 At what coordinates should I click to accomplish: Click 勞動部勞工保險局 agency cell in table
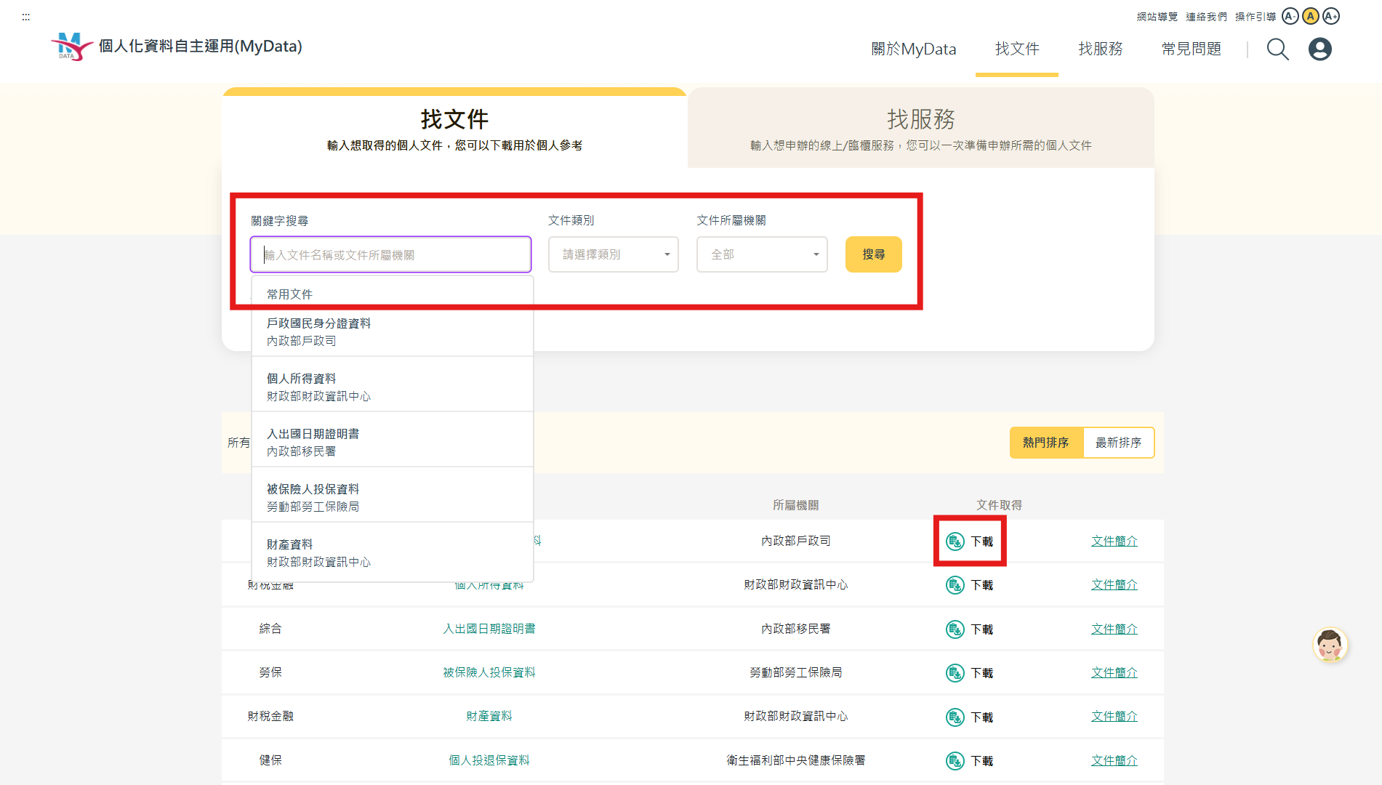(796, 672)
